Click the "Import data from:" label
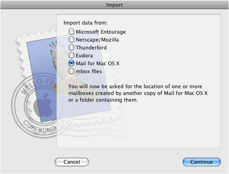Image resolution: width=229 pixels, height=174 pixels. (x=86, y=23)
